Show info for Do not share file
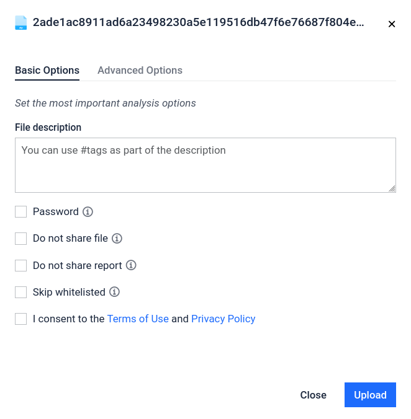Screen dimensions: 411x419 pyautogui.click(x=117, y=239)
